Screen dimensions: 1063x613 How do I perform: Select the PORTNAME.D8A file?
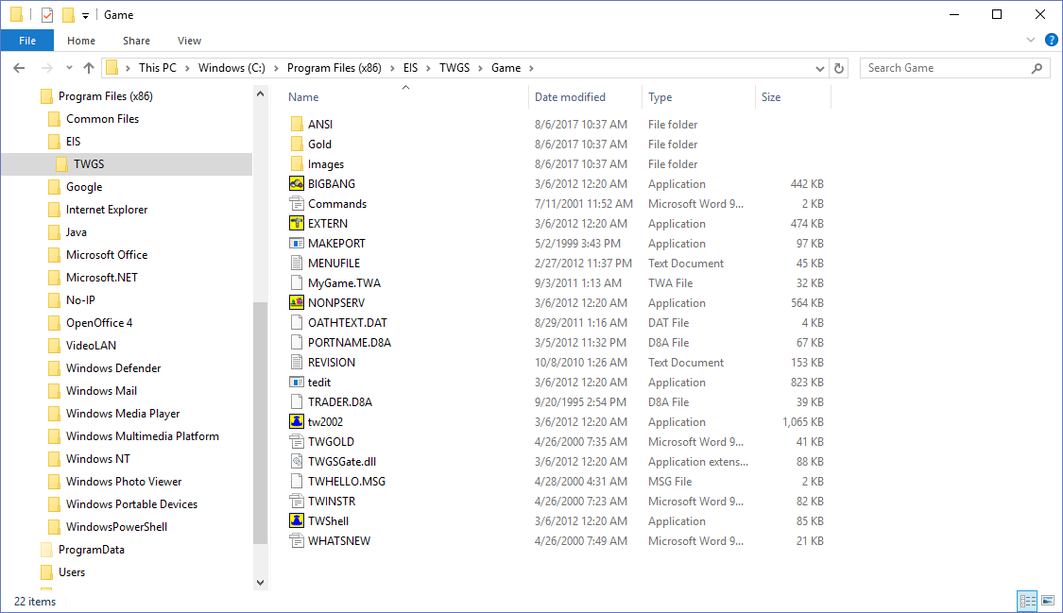pyautogui.click(x=349, y=342)
